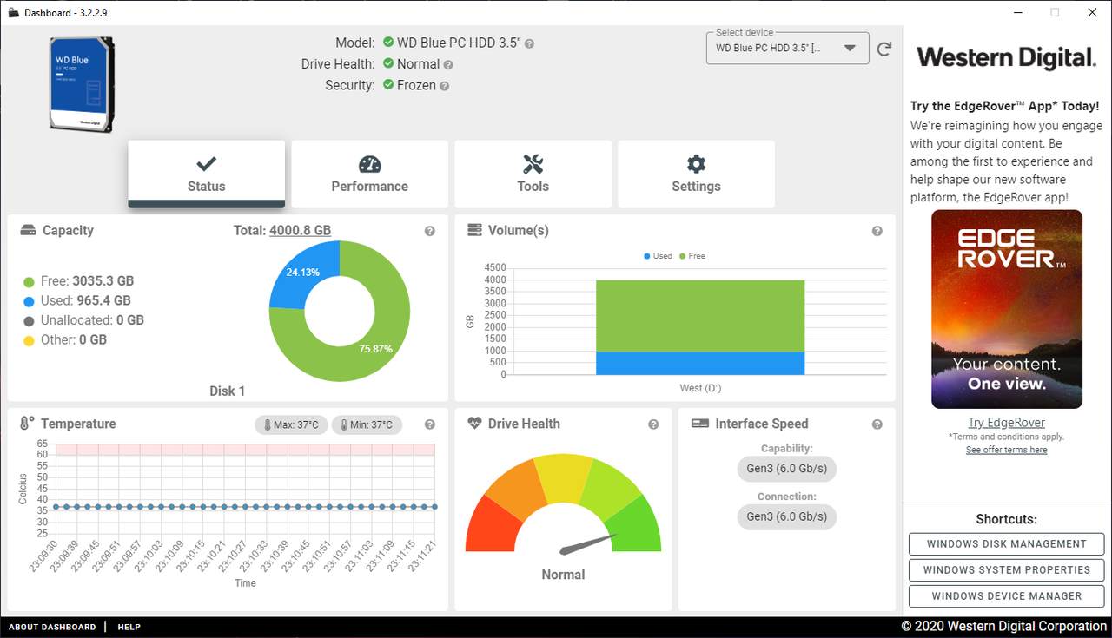Open the Settings tab
1112x638 pixels.
coord(696,174)
